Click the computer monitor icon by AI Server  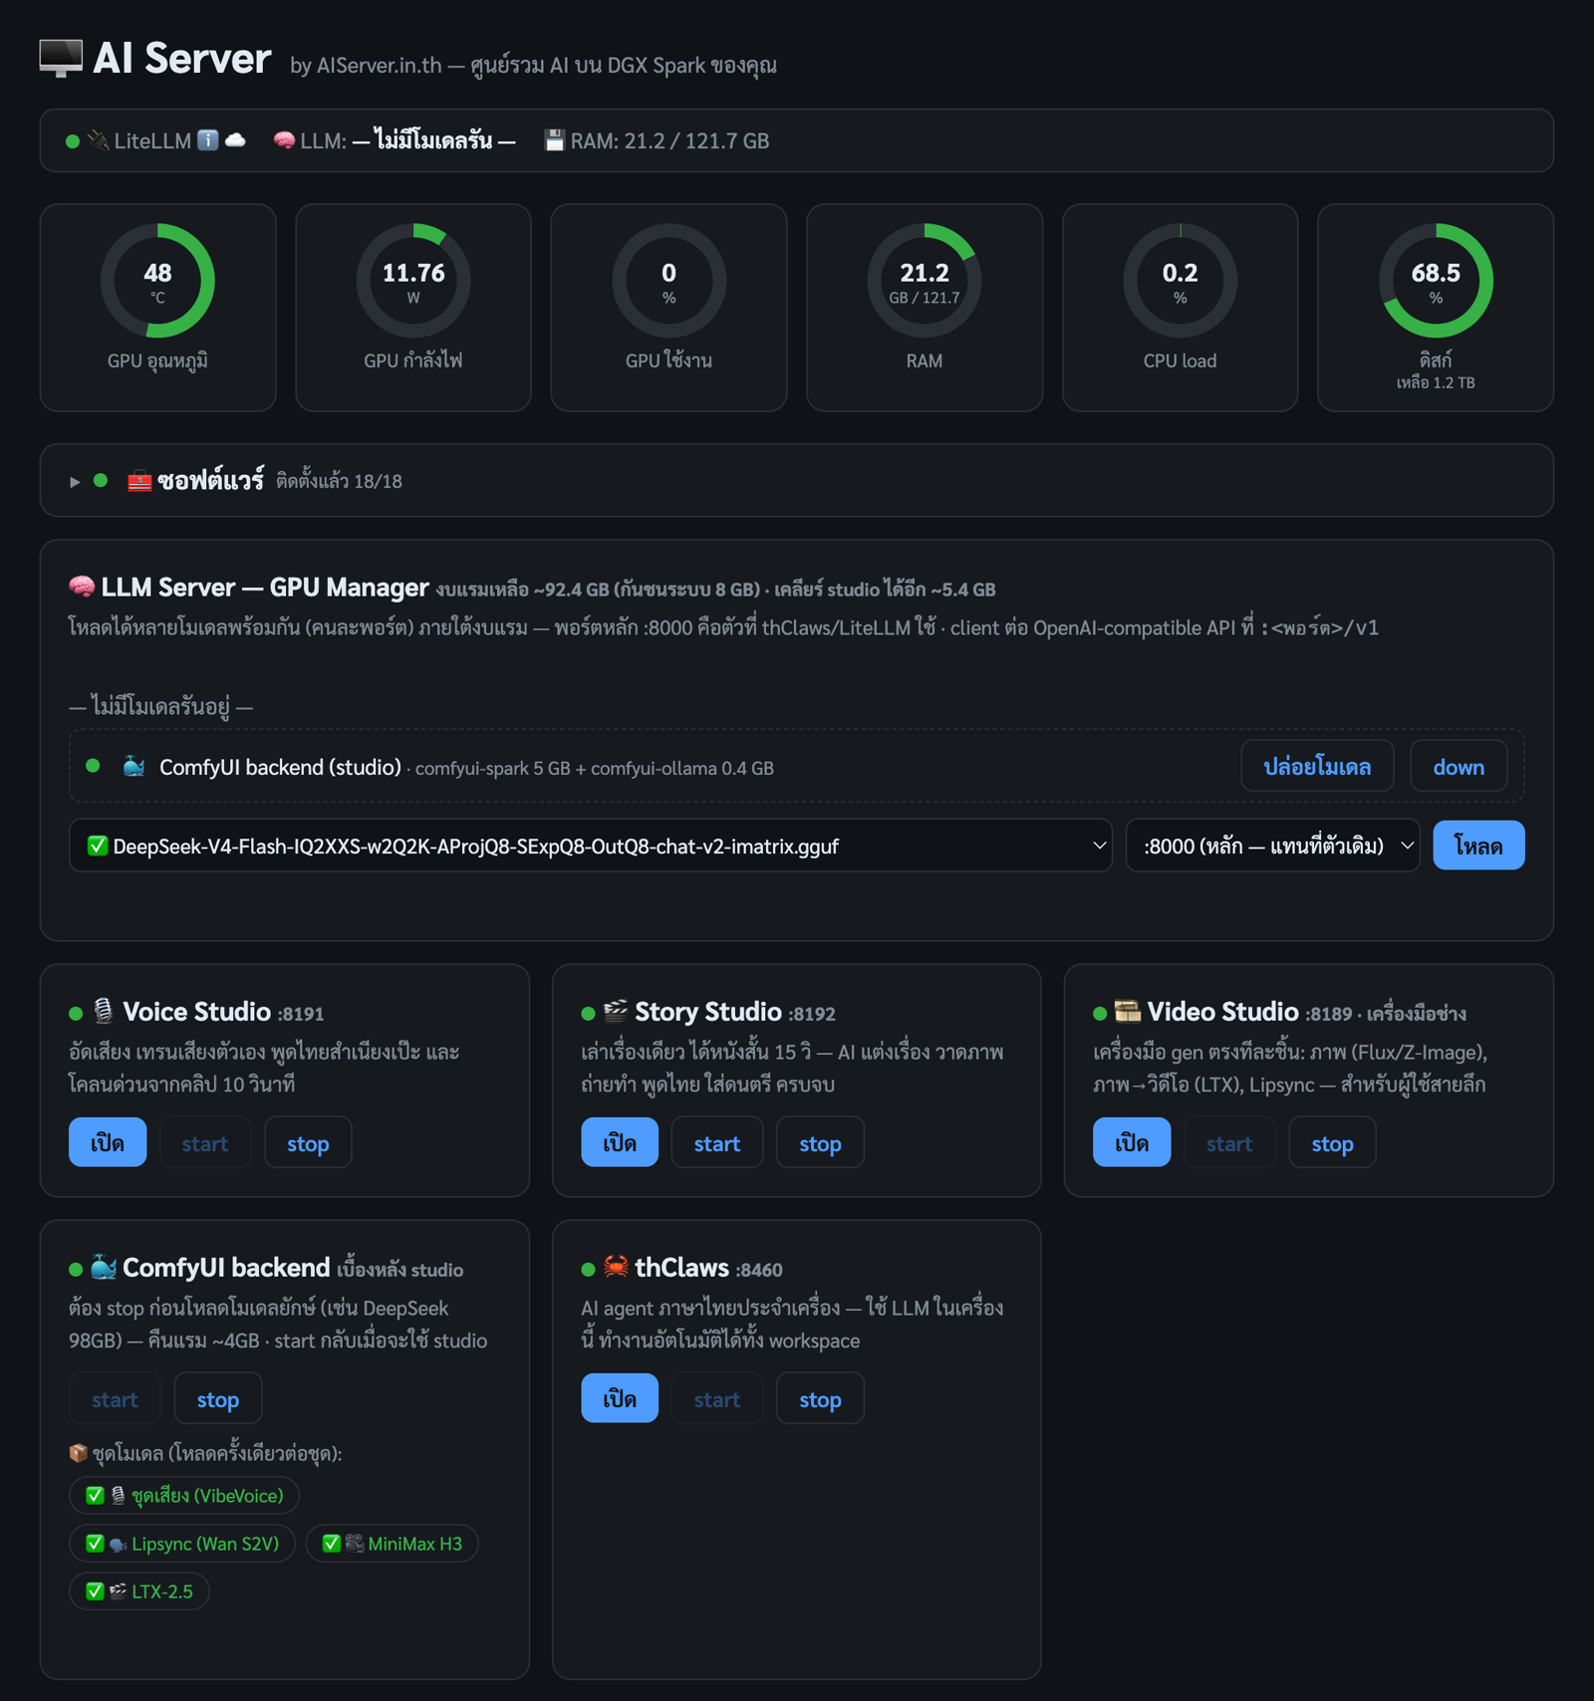tap(61, 59)
